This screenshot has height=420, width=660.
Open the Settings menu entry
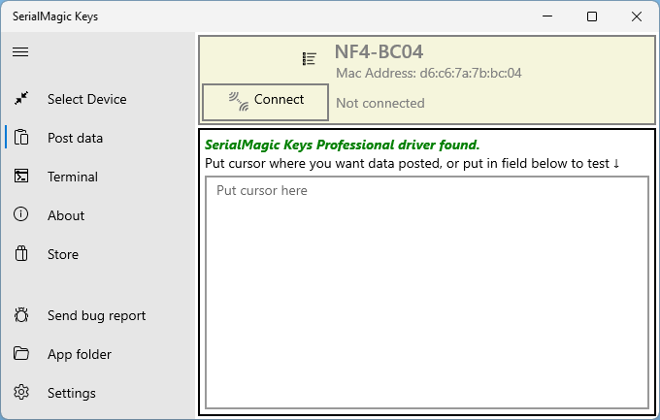click(x=72, y=393)
